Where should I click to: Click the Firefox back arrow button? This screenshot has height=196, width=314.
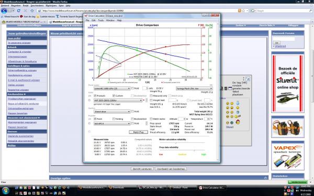click(4, 10)
